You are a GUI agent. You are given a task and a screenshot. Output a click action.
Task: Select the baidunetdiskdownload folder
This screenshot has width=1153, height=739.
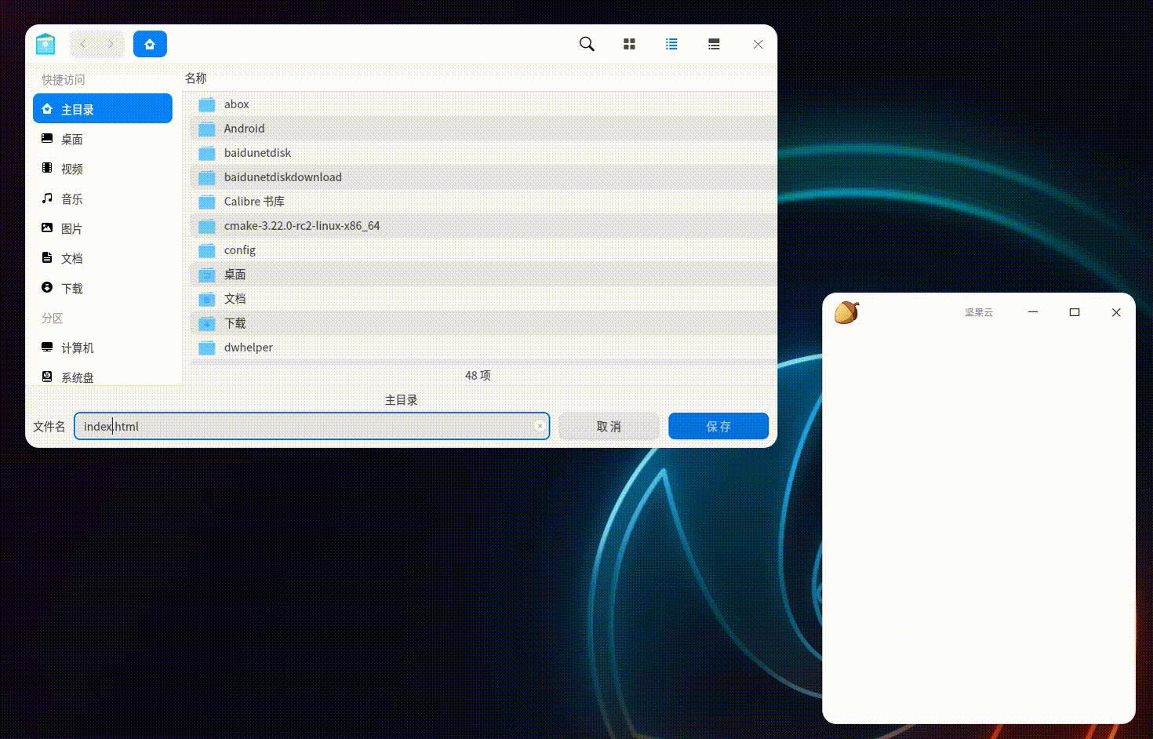coord(282,177)
